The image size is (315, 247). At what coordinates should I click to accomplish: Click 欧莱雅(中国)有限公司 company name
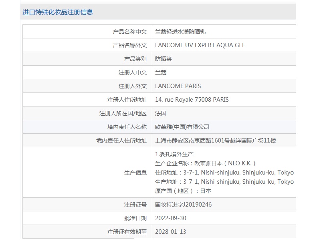tap(182, 127)
